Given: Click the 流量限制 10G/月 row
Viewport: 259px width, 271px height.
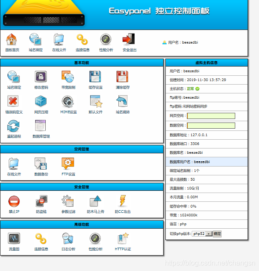Looking at the screenshot, I should click(x=207, y=188).
